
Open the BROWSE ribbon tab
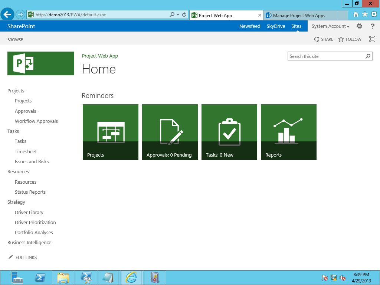click(15, 40)
